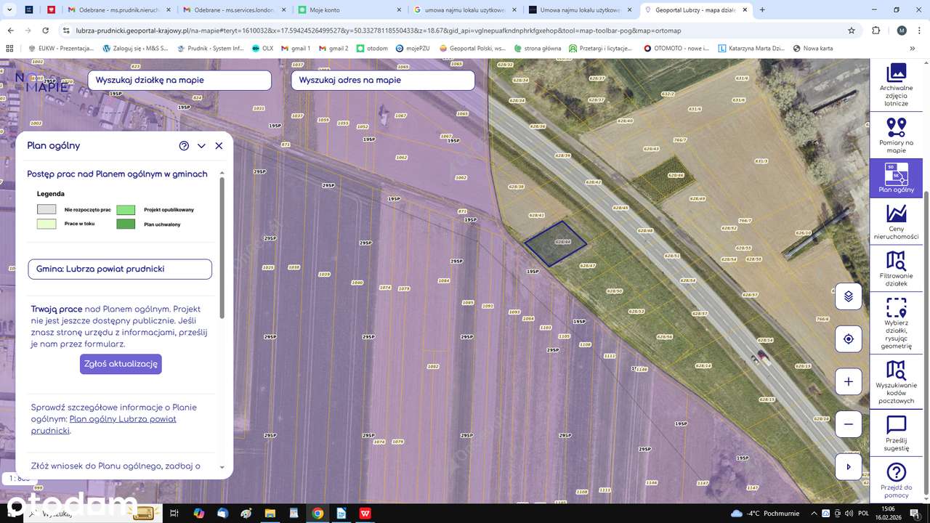930x523 pixels.
Task: Bookmark this page with the star
Action: (852, 31)
